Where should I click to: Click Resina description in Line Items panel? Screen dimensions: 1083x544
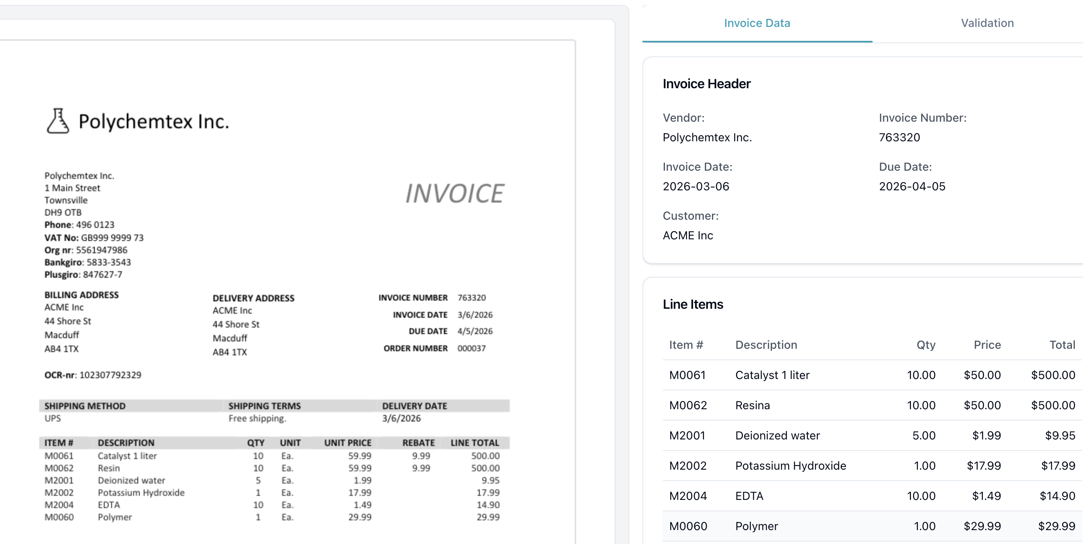pyautogui.click(x=752, y=406)
